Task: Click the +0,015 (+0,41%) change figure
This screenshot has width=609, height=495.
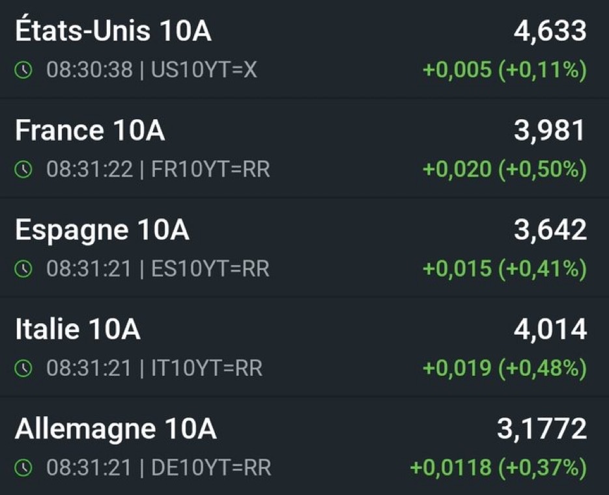Action: [505, 268]
